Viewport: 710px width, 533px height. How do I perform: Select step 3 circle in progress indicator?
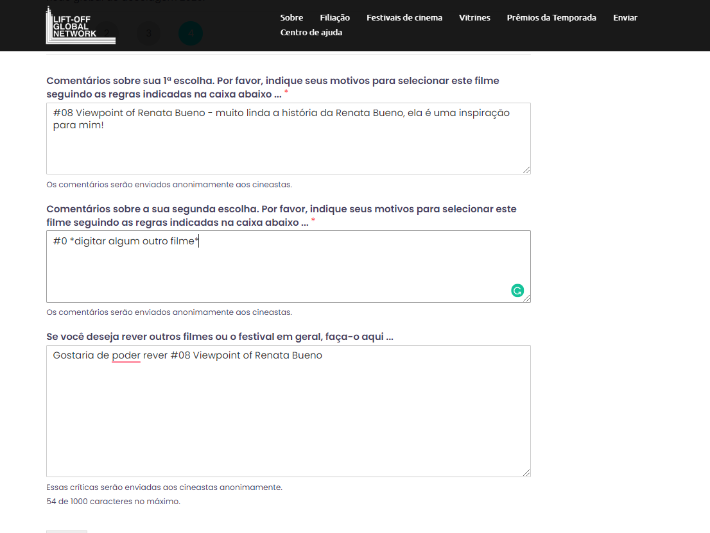pyautogui.click(x=148, y=33)
